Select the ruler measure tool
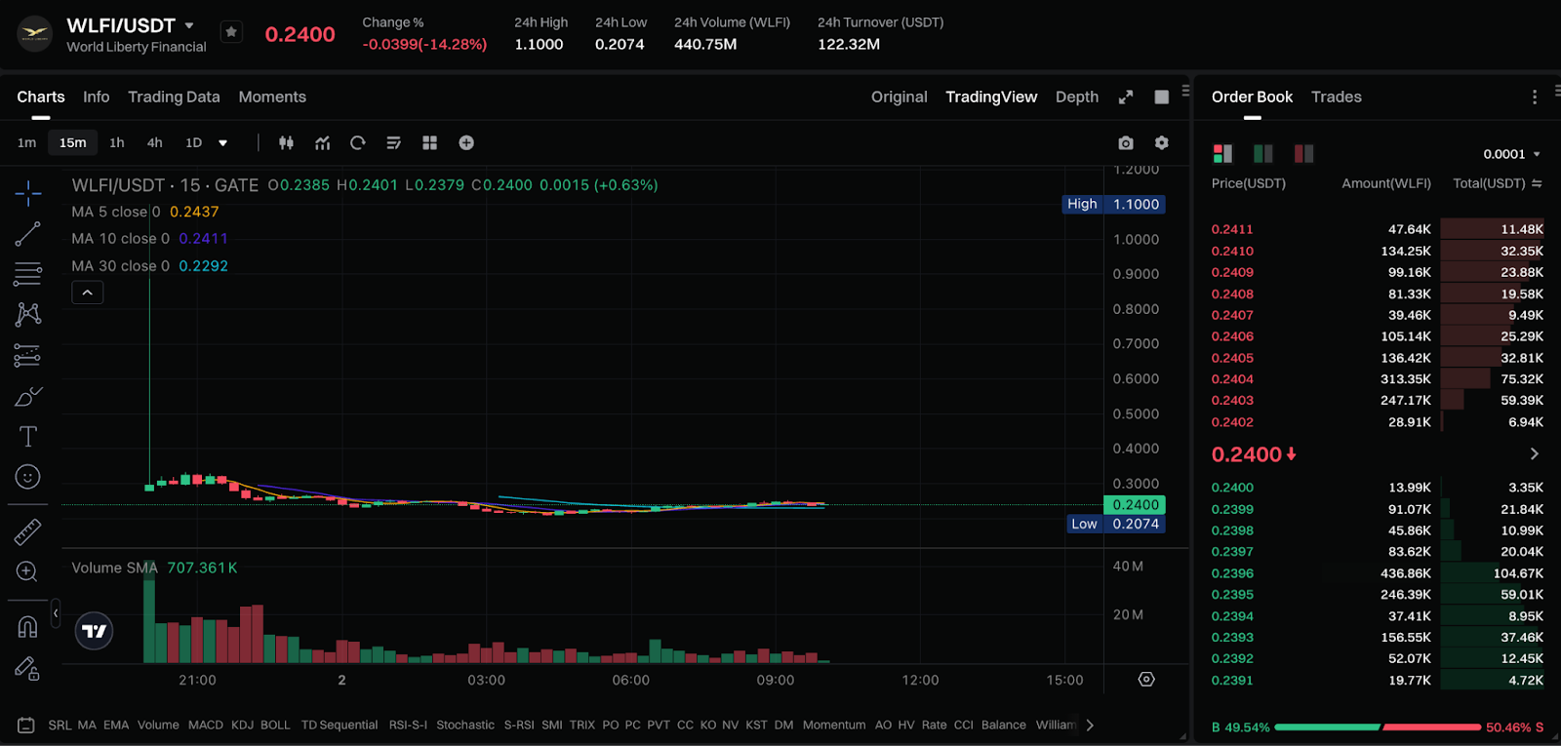This screenshot has height=746, width=1561. point(27,531)
